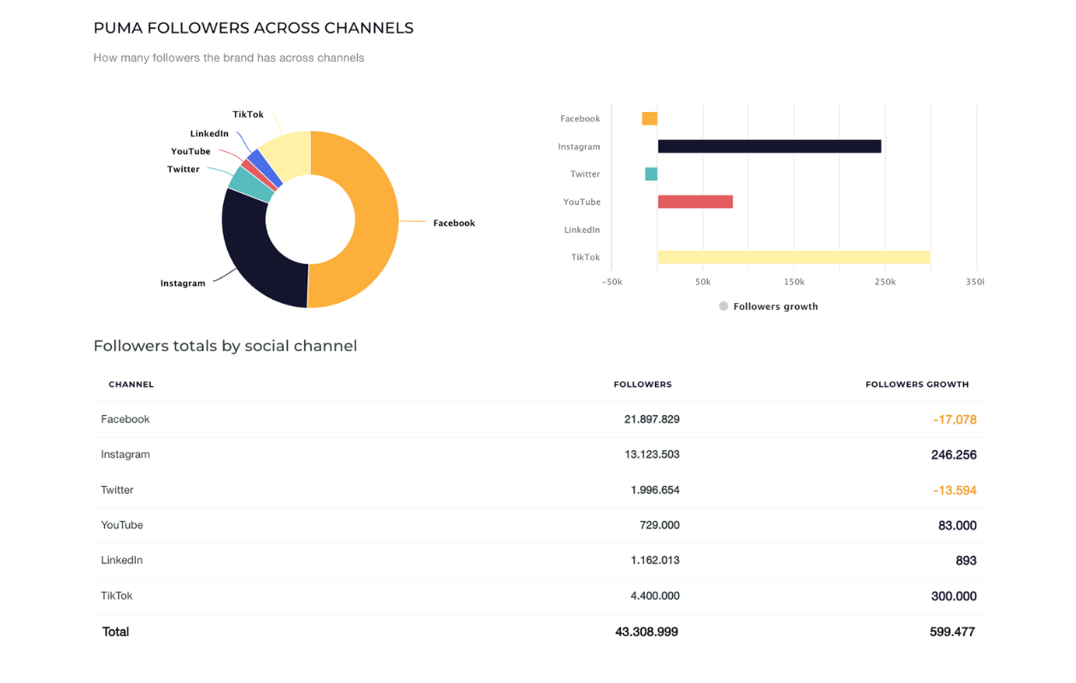This screenshot has height=683, width=1076.
Task: Click the subtitle about followers across channels
Action: [229, 58]
